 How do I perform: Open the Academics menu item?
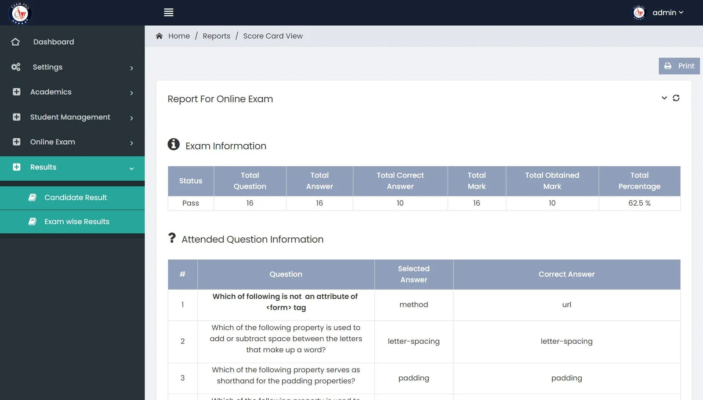pyautogui.click(x=51, y=92)
